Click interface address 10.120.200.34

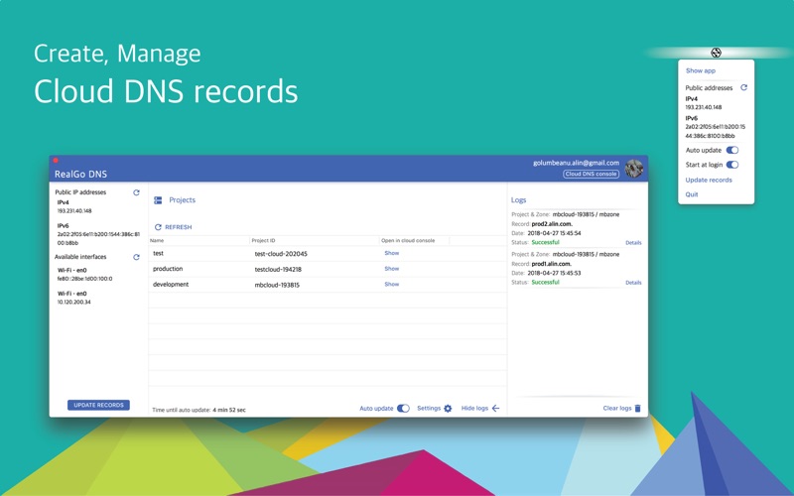tap(73, 303)
